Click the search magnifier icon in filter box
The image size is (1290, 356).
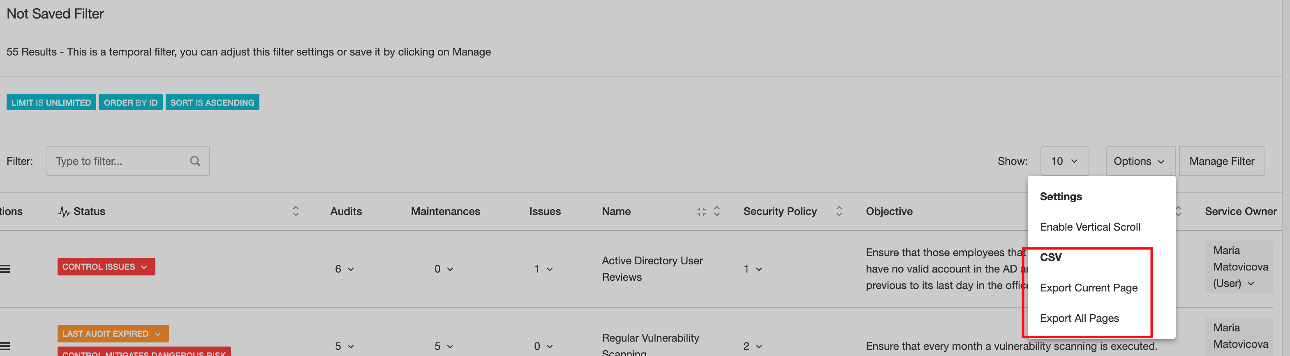(195, 161)
